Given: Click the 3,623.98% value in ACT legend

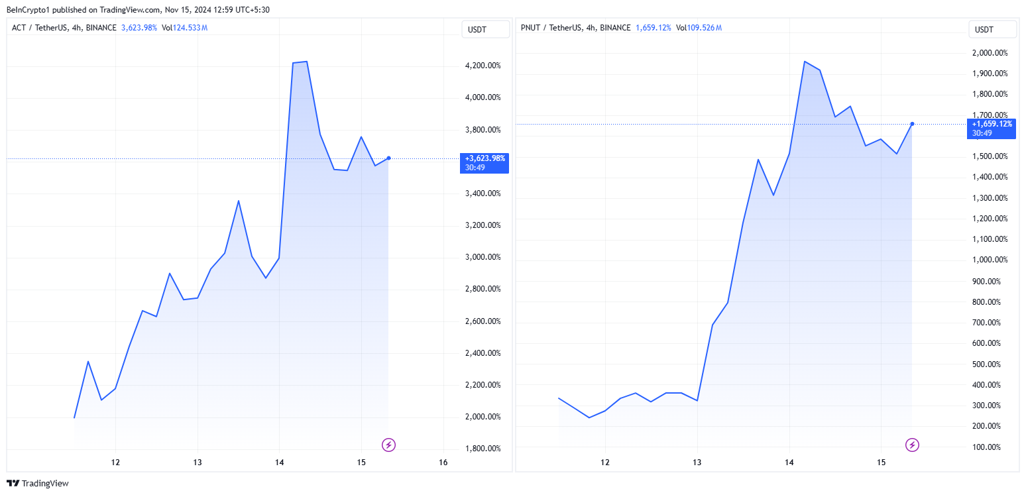Looking at the screenshot, I should point(139,28).
